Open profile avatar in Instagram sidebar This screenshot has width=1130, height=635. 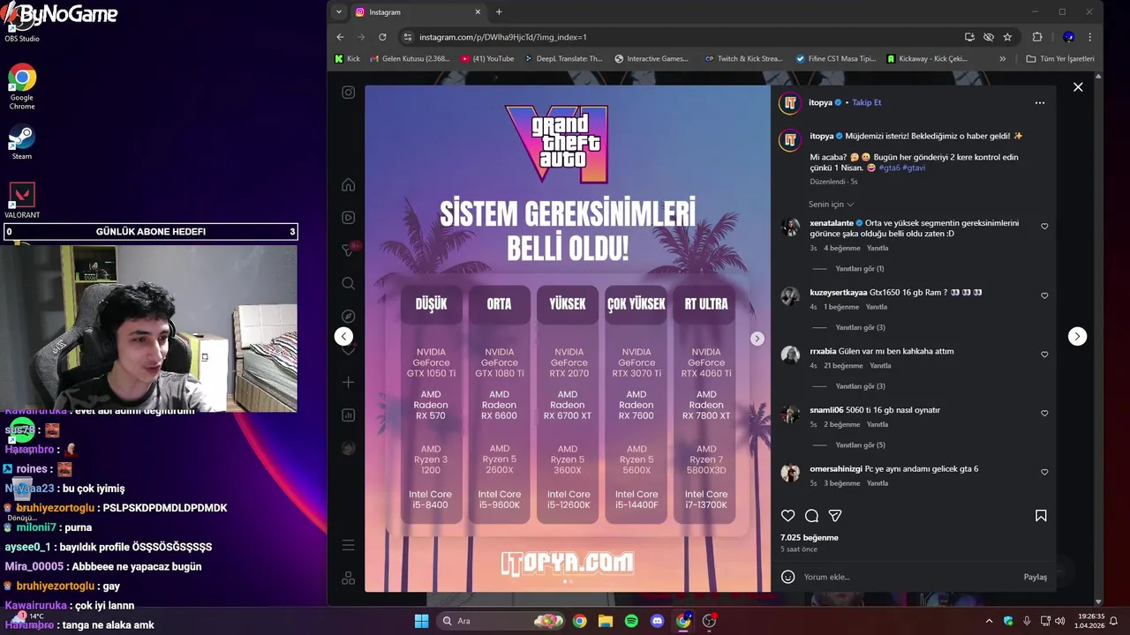tap(349, 448)
